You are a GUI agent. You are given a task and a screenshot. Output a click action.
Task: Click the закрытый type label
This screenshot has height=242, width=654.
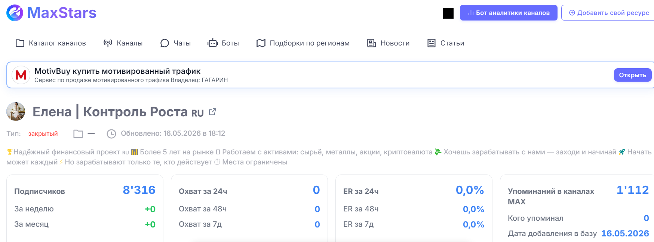(43, 133)
